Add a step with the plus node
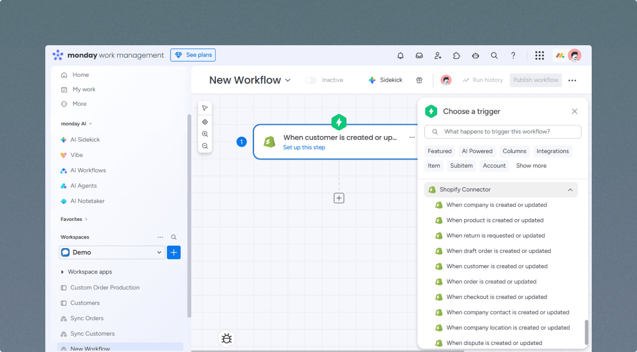The width and height of the screenshot is (637, 352). tap(339, 198)
